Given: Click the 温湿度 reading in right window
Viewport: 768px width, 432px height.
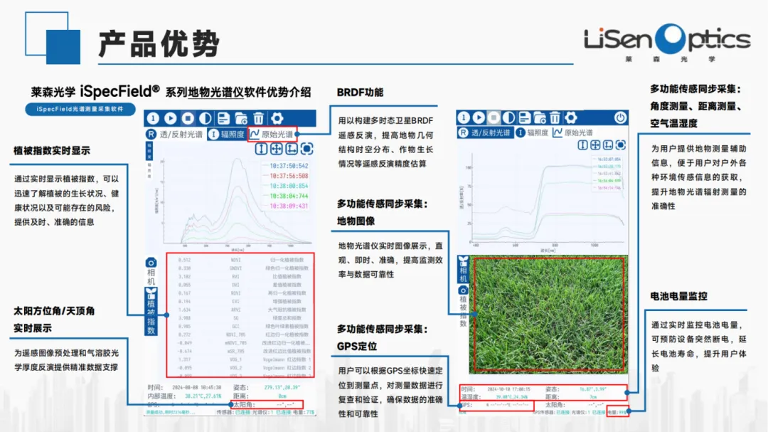Looking at the screenshot, I should 495,396.
